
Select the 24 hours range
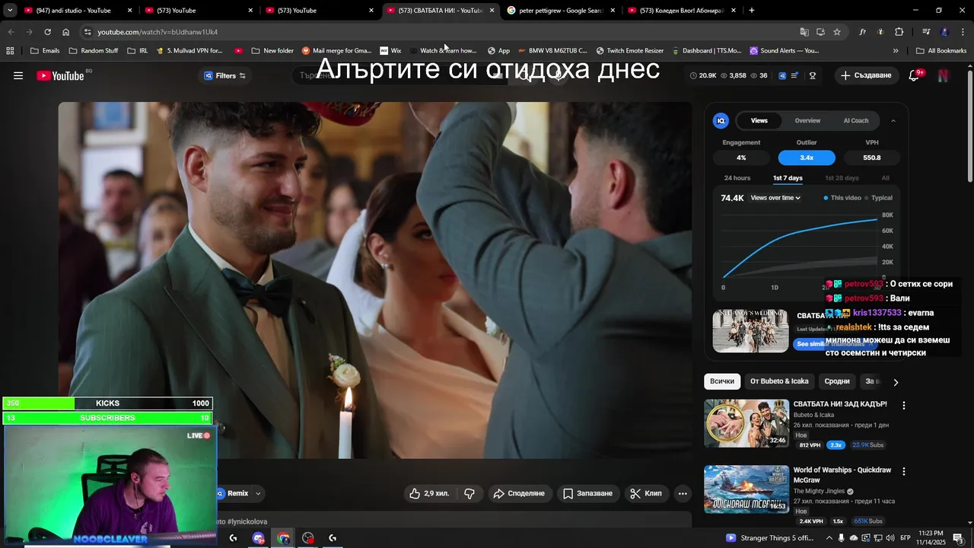(x=737, y=178)
